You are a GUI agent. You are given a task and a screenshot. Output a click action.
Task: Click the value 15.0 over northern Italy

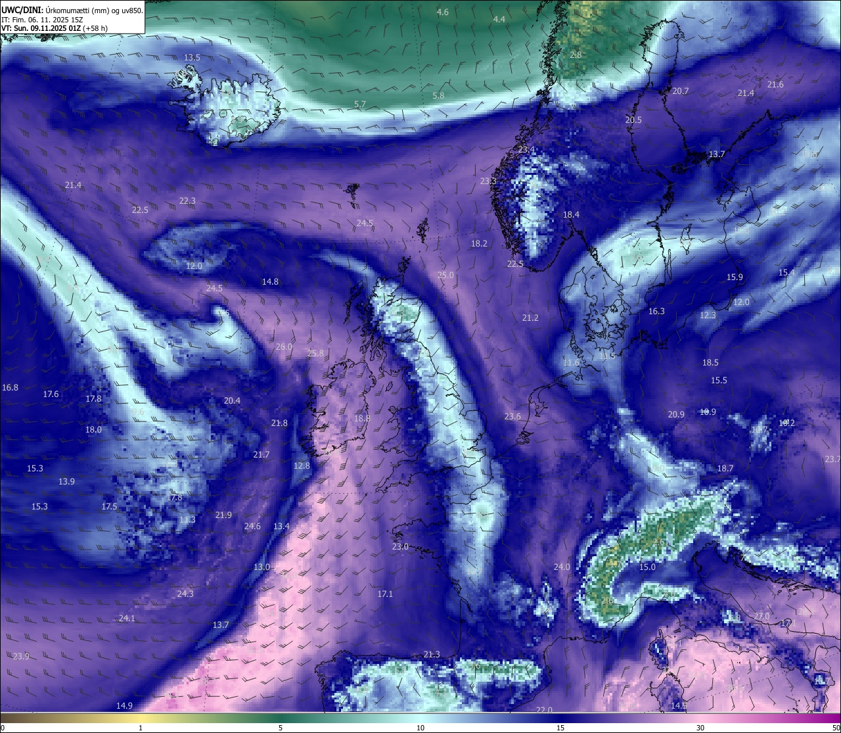coord(647,567)
